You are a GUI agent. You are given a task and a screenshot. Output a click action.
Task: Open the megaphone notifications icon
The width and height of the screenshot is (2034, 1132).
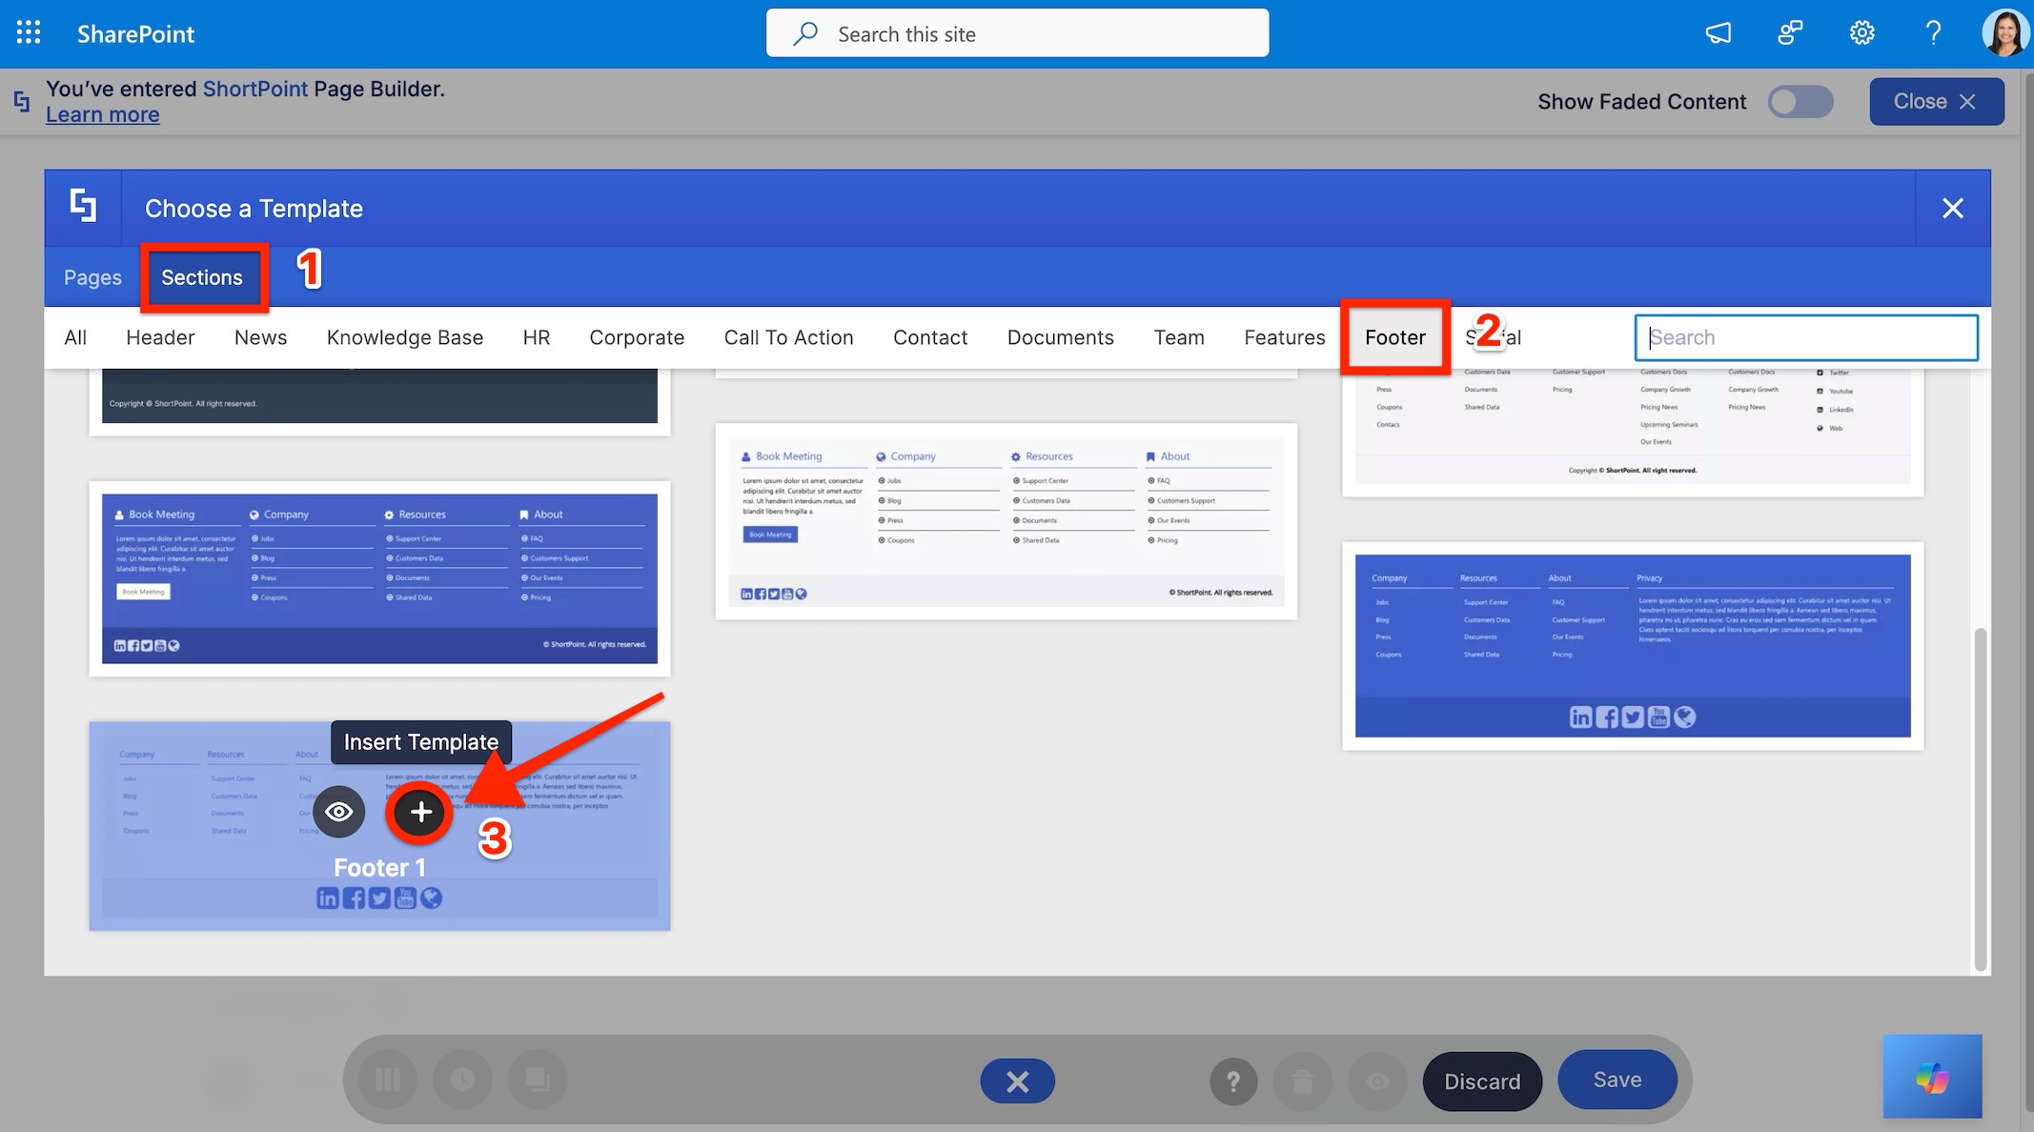1719,33
